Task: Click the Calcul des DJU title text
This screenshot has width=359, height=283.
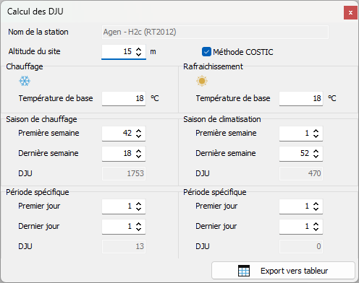Action: click(x=35, y=12)
